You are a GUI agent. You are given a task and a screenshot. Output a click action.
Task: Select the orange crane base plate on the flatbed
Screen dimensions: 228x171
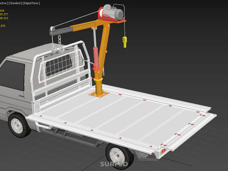99,94
